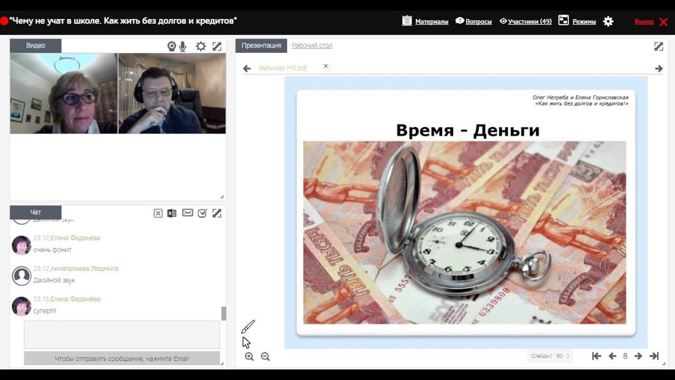Go to previous file with left arrow
675x380 pixels.
coord(246,69)
